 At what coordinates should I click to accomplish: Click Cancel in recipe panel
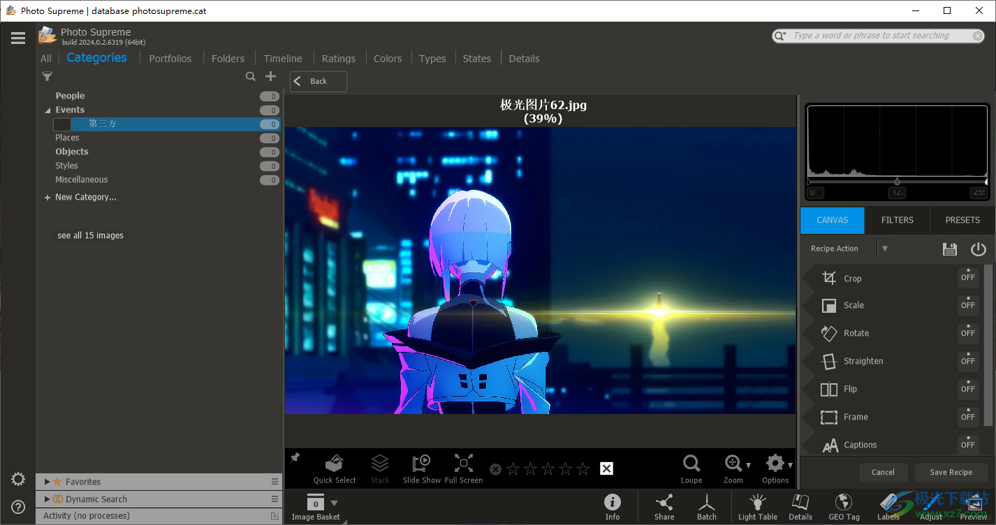[x=883, y=473]
